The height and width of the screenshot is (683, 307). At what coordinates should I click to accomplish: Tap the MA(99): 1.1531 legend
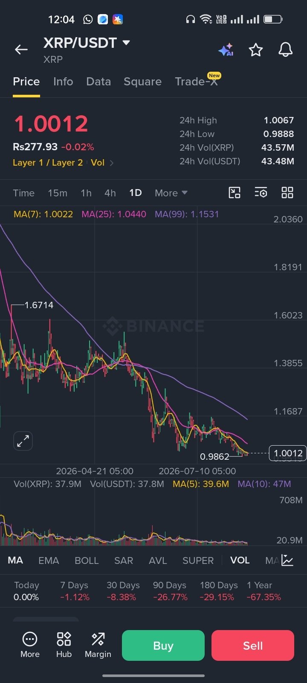[187, 214]
